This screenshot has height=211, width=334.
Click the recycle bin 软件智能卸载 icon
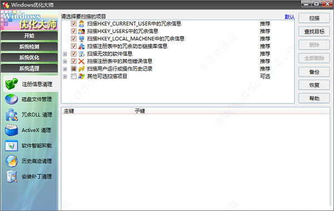(x=12, y=145)
